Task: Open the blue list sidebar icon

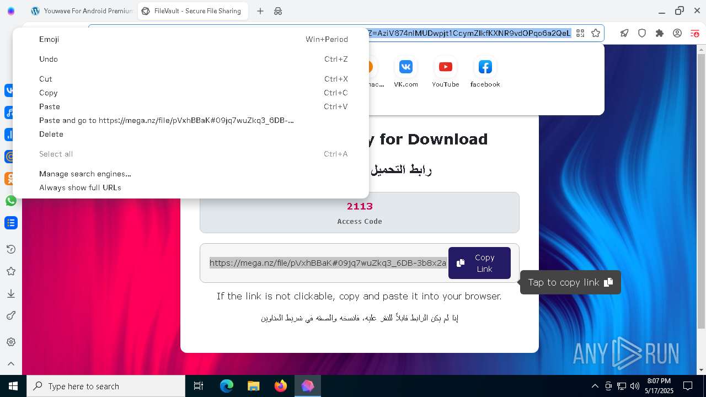Action: click(11, 223)
